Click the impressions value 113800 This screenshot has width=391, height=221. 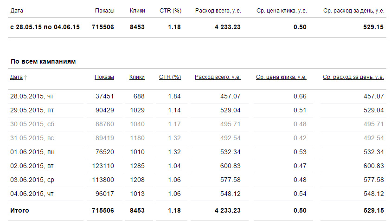(x=103, y=180)
